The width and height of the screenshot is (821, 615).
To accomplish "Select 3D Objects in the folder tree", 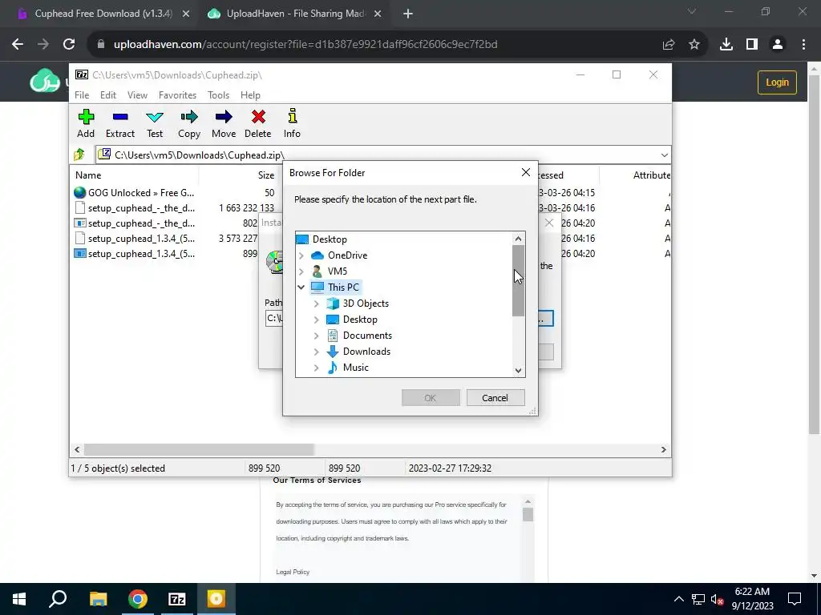I will pyautogui.click(x=366, y=303).
